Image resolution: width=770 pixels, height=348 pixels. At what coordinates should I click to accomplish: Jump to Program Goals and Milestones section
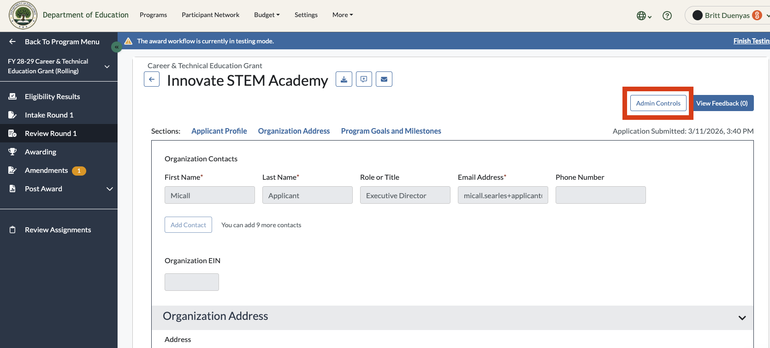(391, 131)
